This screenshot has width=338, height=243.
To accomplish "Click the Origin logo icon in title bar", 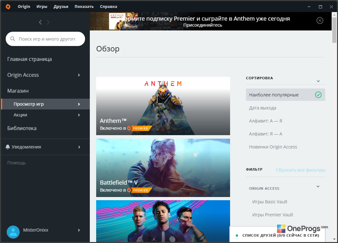I will [8, 7].
